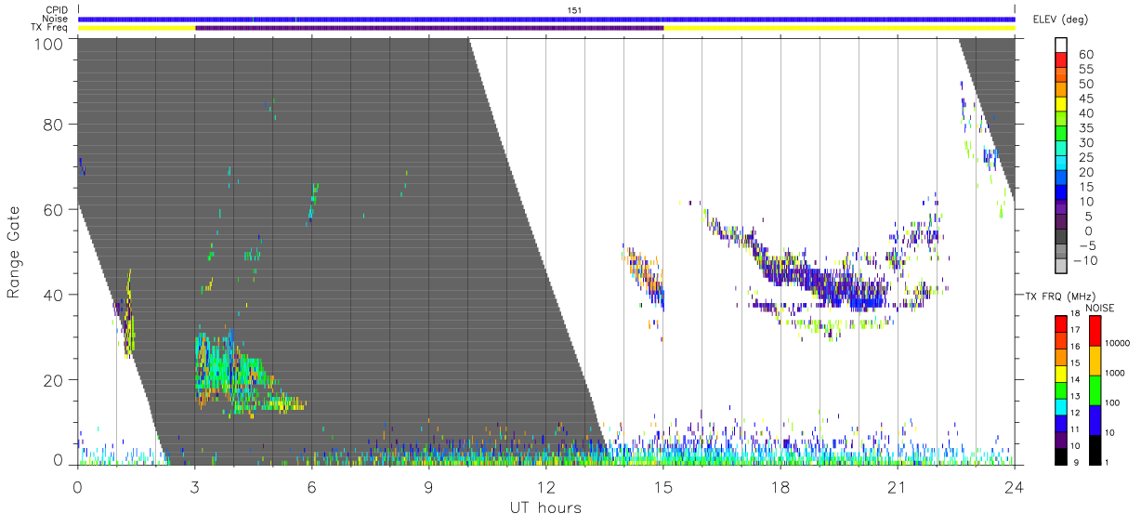
Task: Click x-axis tick label '6'
Action: [311, 486]
